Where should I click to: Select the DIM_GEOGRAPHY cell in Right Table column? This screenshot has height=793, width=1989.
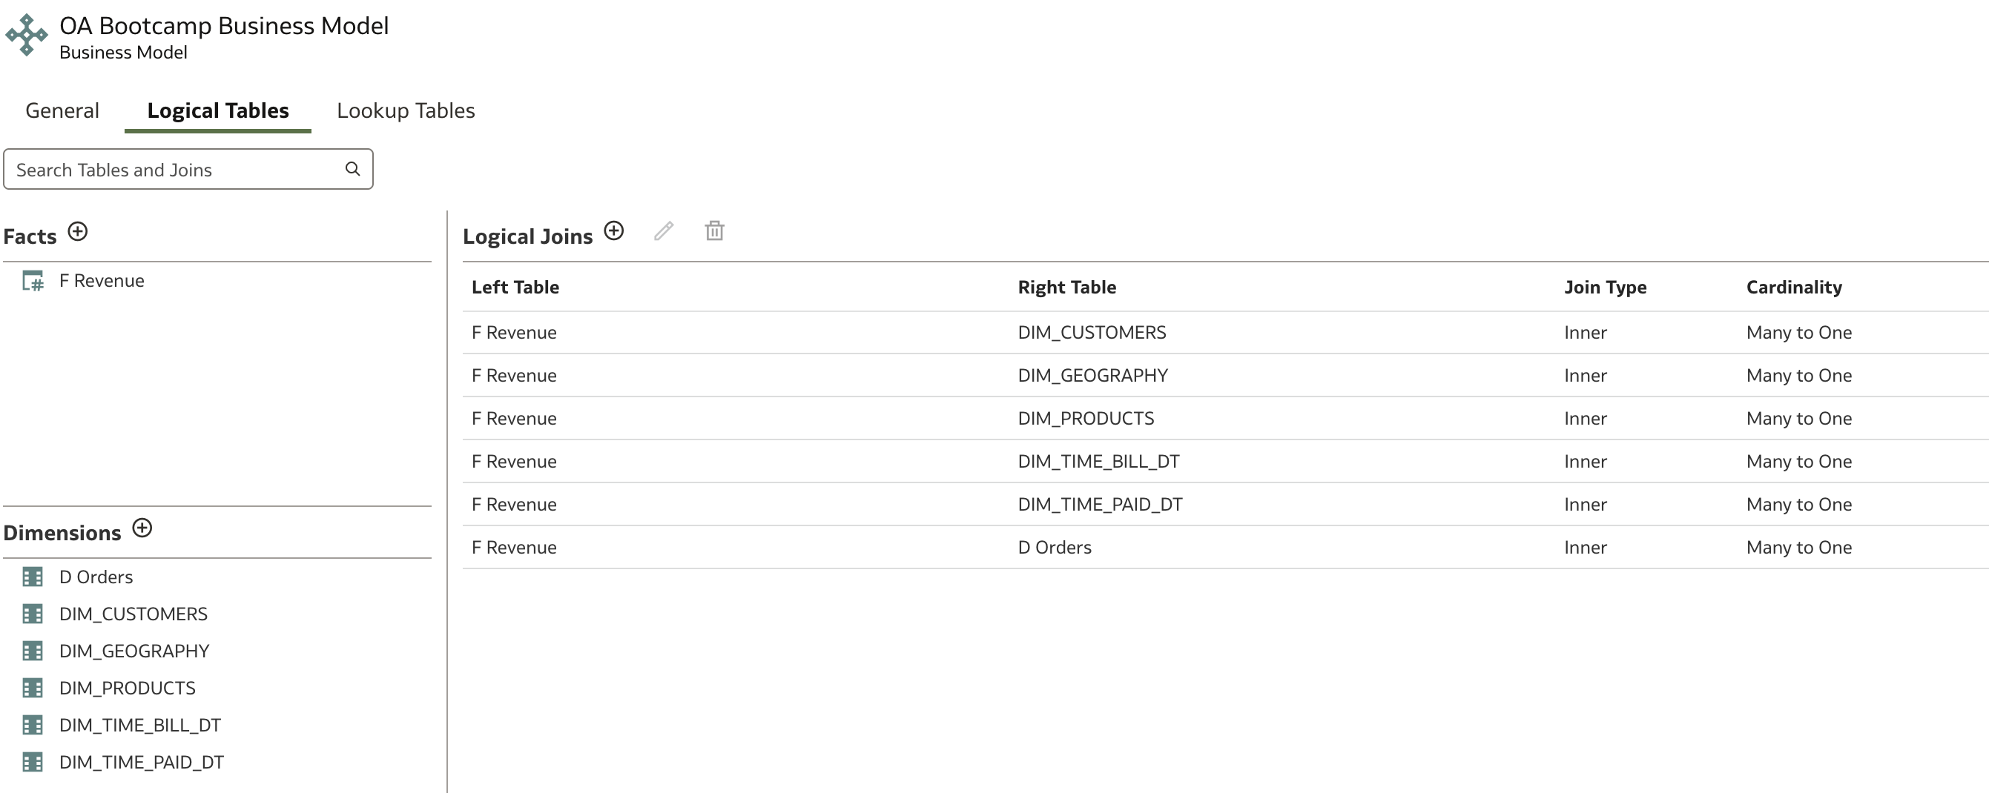coord(1092,376)
